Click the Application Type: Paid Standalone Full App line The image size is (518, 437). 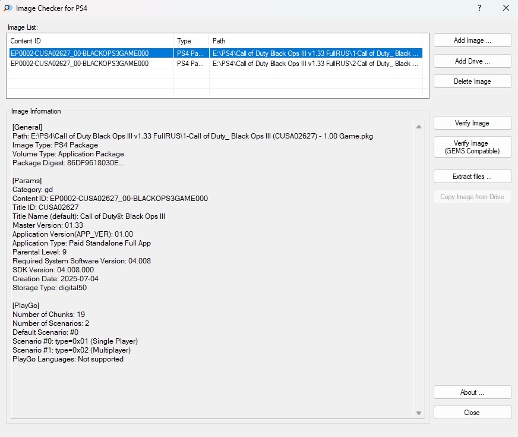(81, 243)
